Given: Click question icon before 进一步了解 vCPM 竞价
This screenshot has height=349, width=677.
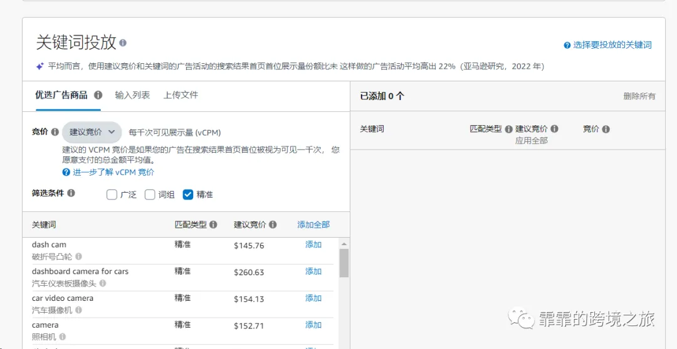Looking at the screenshot, I should pyautogui.click(x=66, y=173).
